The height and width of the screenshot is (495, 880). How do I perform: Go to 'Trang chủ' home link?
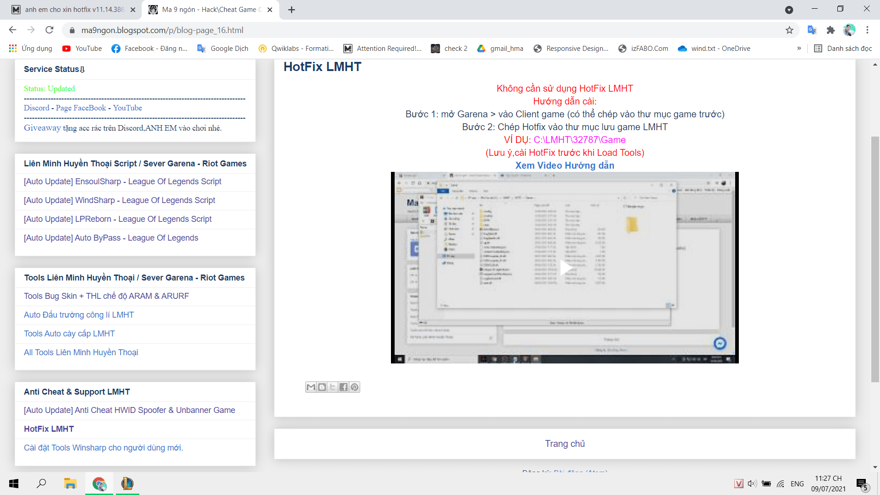(x=565, y=444)
